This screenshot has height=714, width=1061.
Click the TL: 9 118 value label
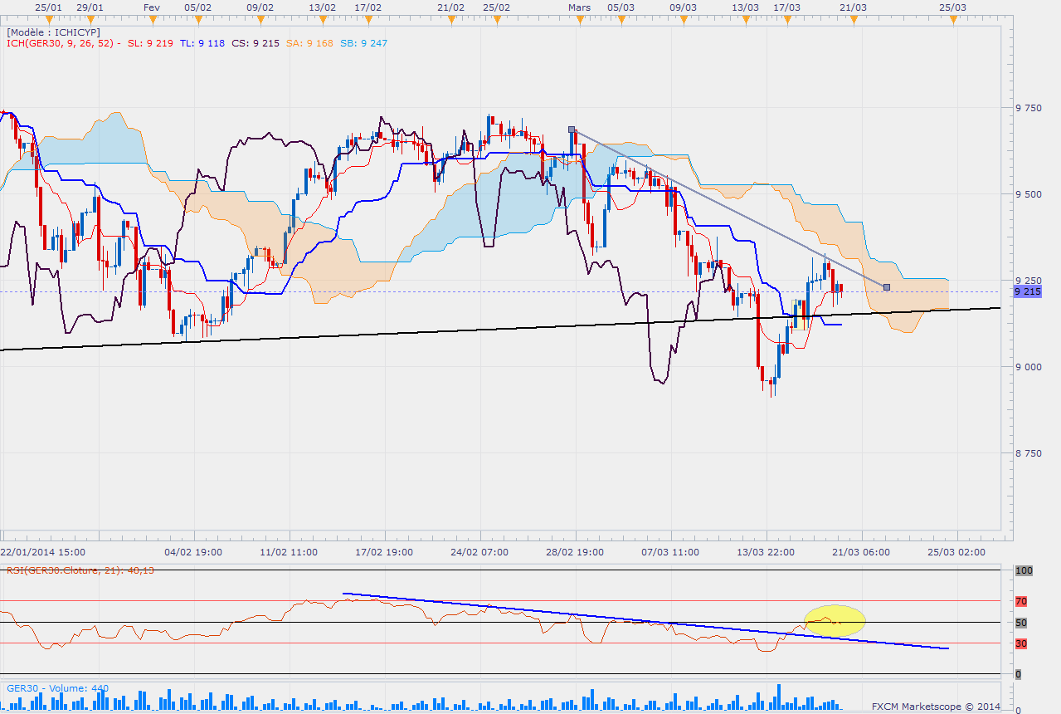pos(202,43)
